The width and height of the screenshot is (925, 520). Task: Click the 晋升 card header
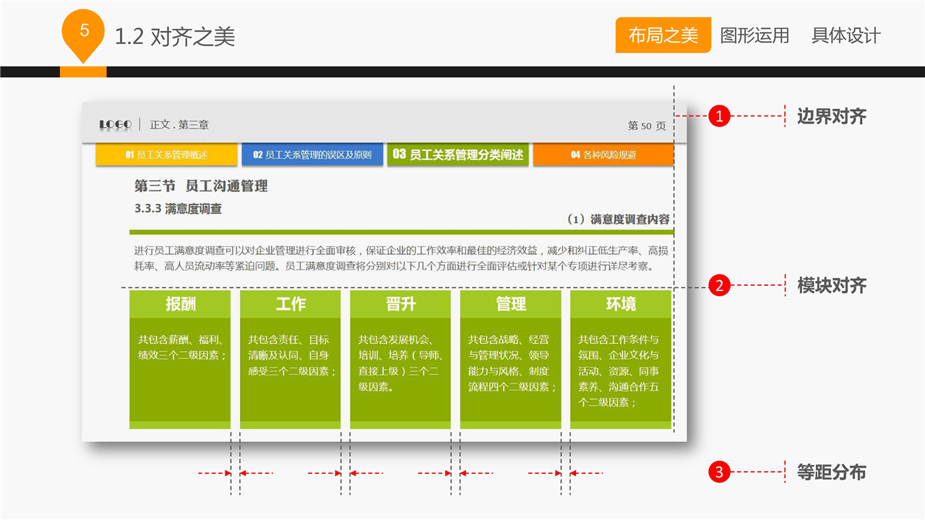(400, 304)
